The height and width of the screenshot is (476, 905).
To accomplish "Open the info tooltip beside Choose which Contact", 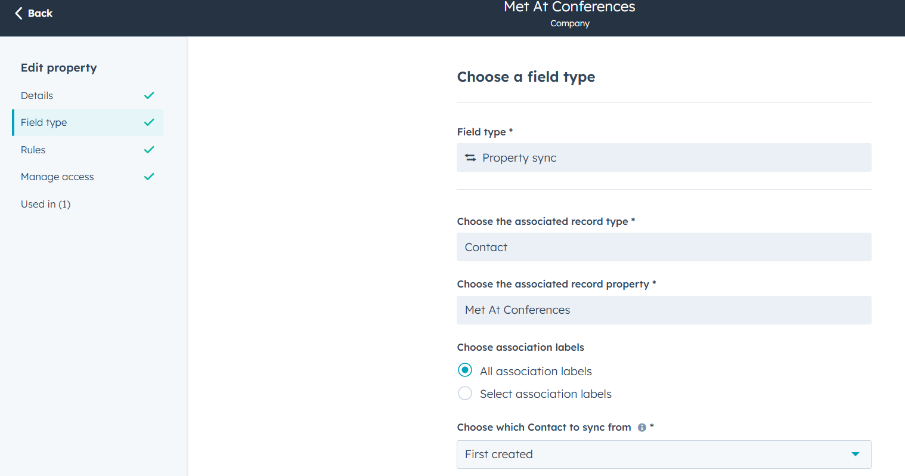I will click(x=642, y=426).
